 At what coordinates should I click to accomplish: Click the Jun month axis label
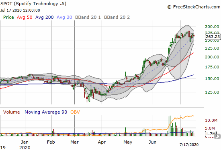point(153,142)
